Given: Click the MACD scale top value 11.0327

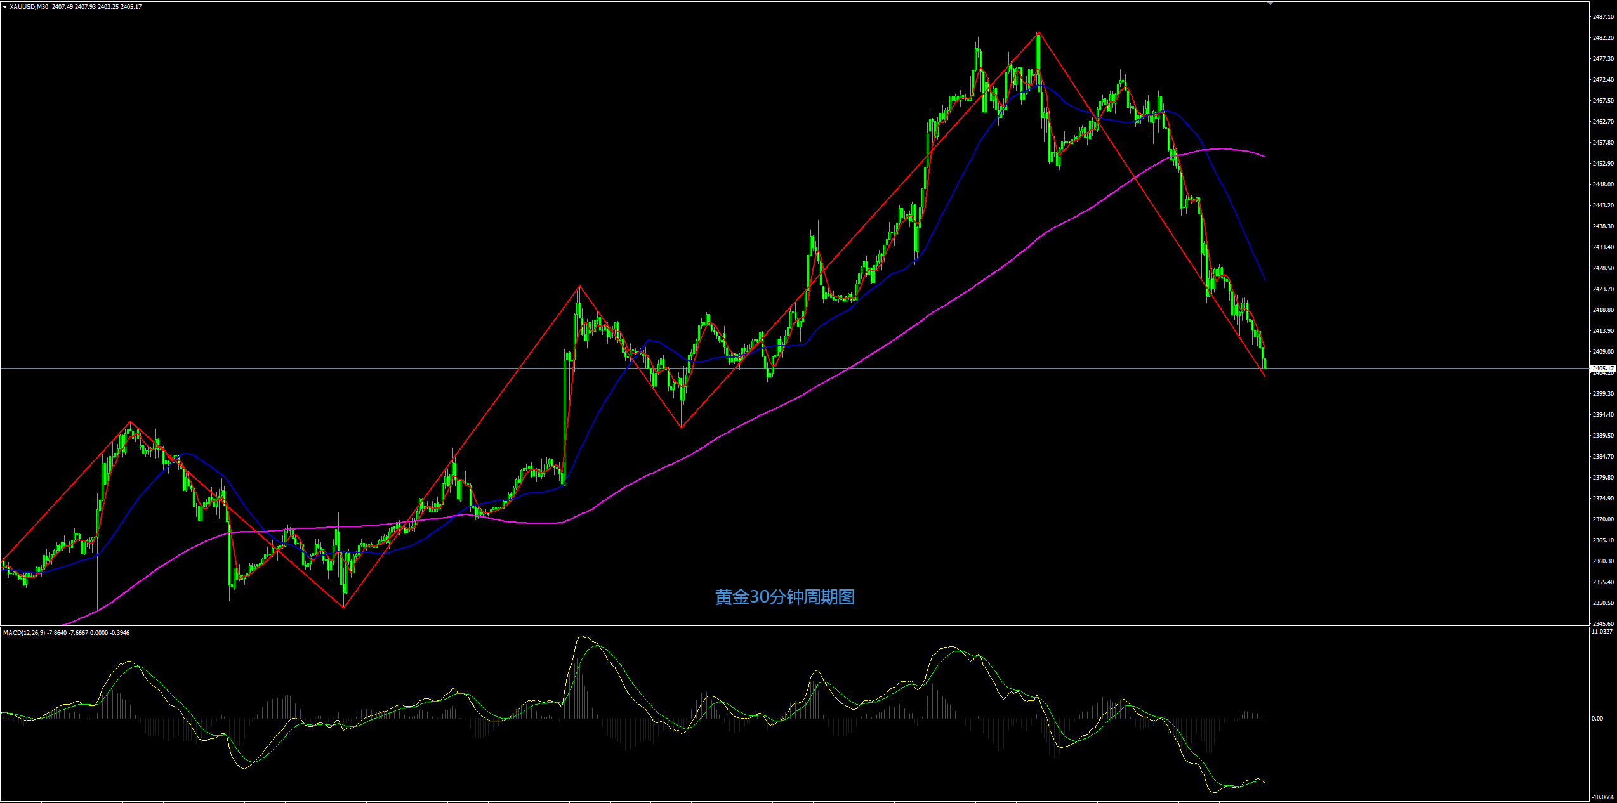Looking at the screenshot, I should 1603,632.
